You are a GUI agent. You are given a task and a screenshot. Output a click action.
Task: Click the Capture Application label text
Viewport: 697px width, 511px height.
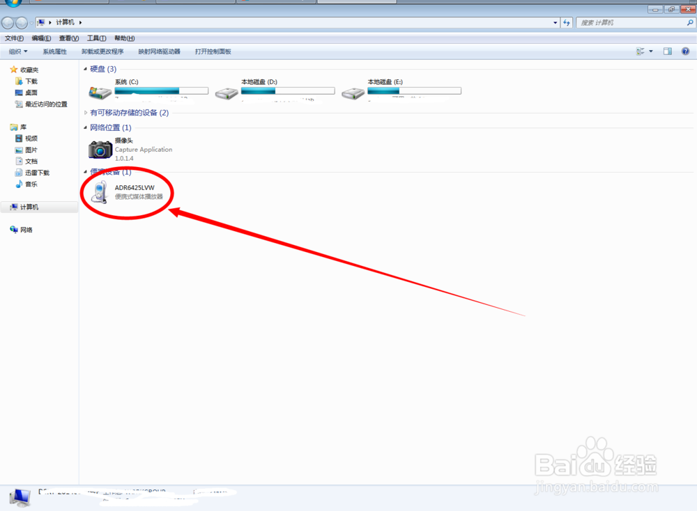pos(144,150)
